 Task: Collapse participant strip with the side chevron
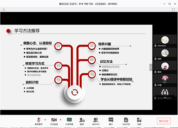pos(151,67)
